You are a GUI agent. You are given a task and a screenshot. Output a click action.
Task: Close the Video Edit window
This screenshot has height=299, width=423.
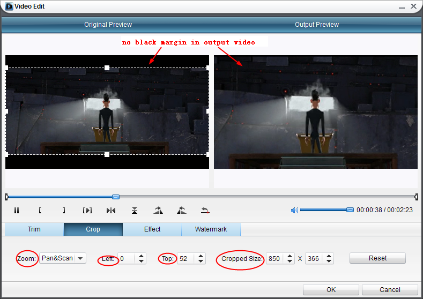[413, 6]
